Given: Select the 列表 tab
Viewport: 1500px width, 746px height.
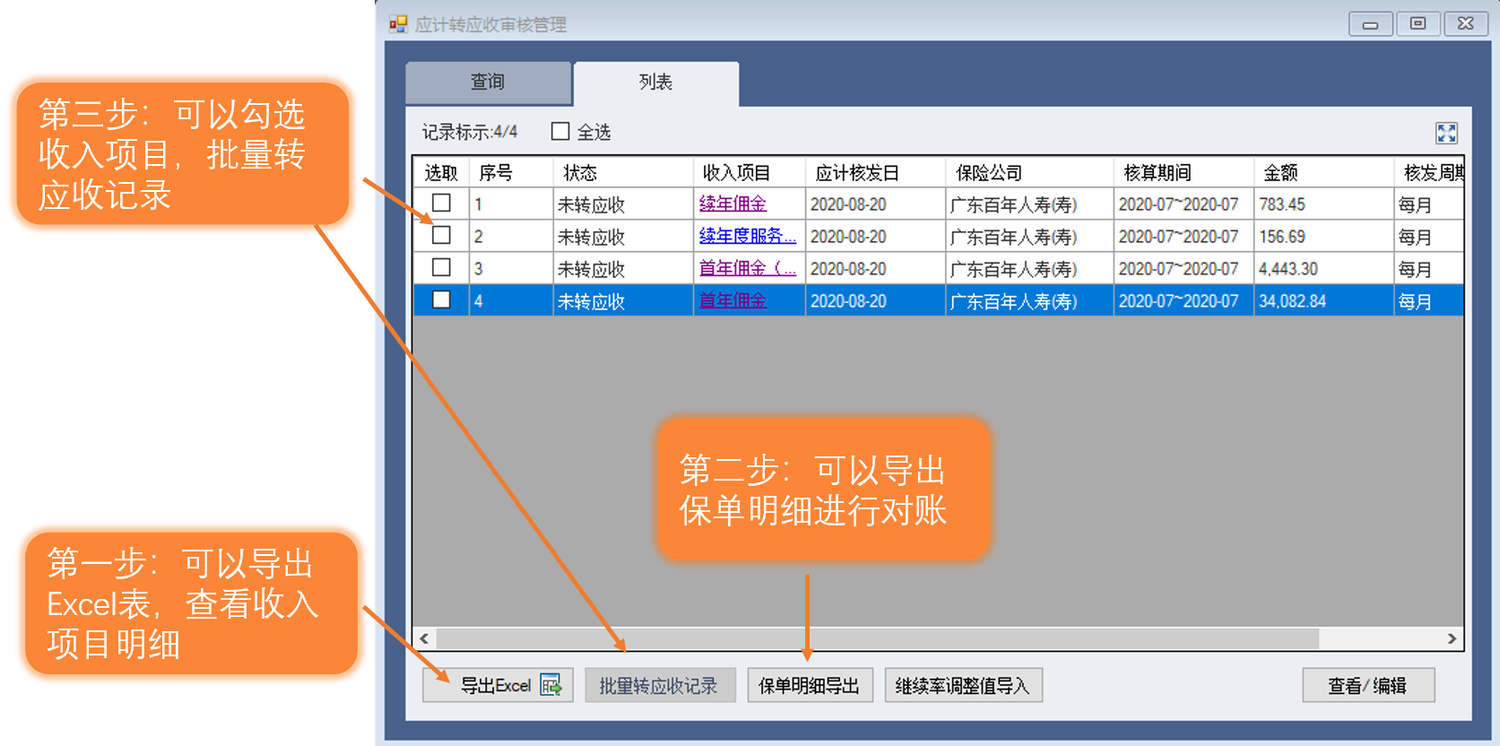Looking at the screenshot, I should 655,82.
